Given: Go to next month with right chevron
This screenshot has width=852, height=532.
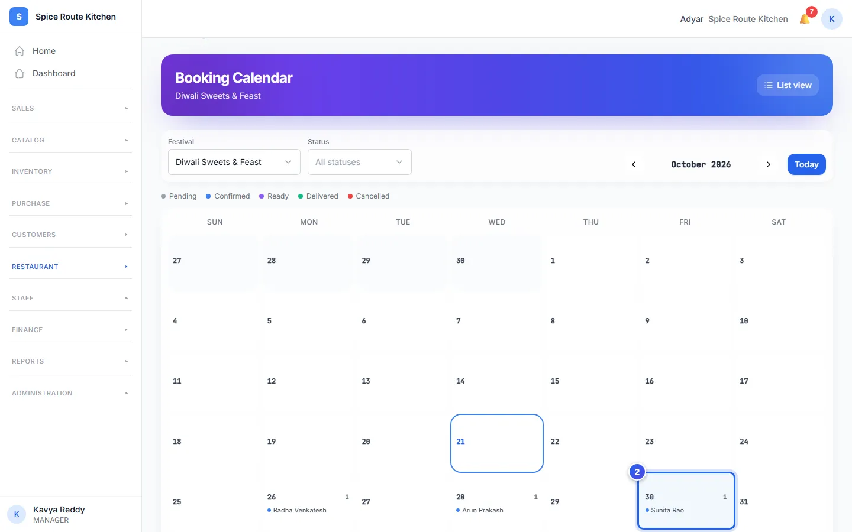Looking at the screenshot, I should 769,164.
